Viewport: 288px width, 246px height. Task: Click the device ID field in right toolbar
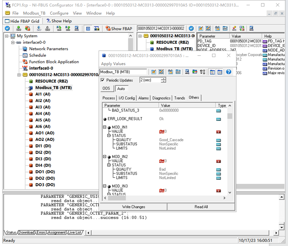(x=161, y=28)
